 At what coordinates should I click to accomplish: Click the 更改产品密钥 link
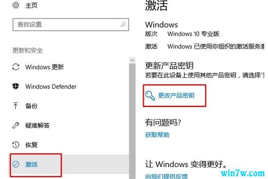(x=176, y=95)
